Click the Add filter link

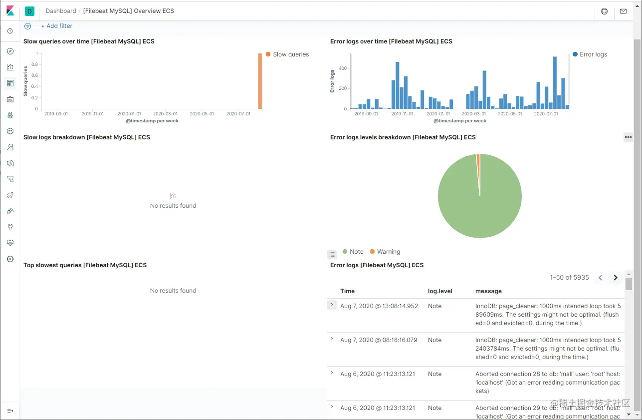[x=56, y=26]
